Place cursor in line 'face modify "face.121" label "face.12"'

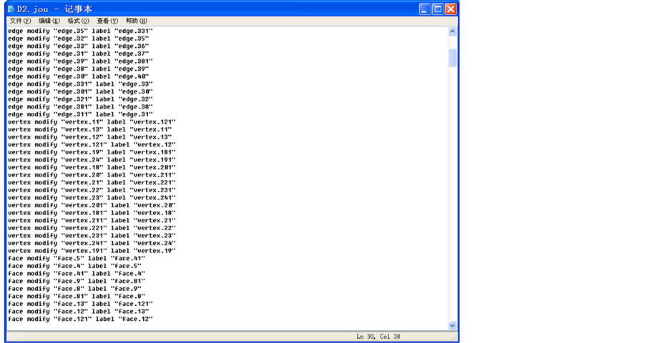[80, 319]
